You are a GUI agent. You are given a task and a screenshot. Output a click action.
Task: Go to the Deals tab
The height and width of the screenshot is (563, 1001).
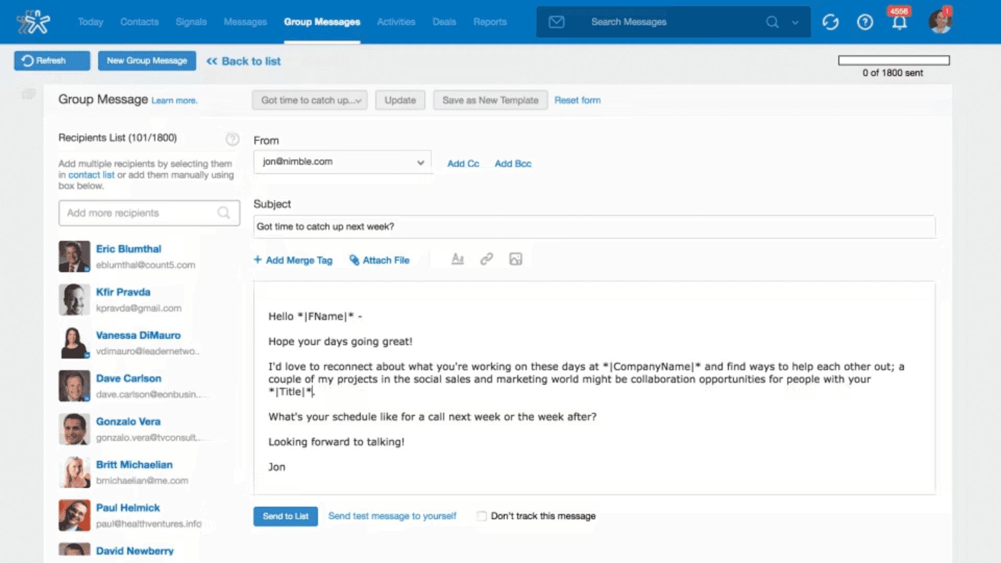444,22
